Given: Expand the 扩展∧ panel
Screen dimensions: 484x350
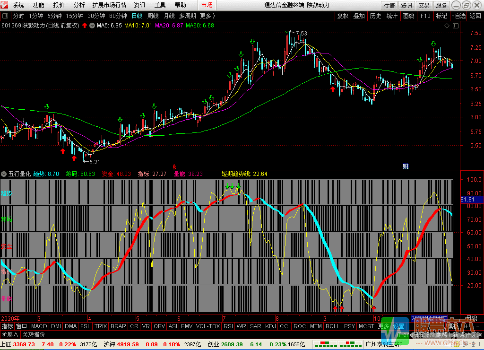Looking at the screenshot, I should point(10,334).
